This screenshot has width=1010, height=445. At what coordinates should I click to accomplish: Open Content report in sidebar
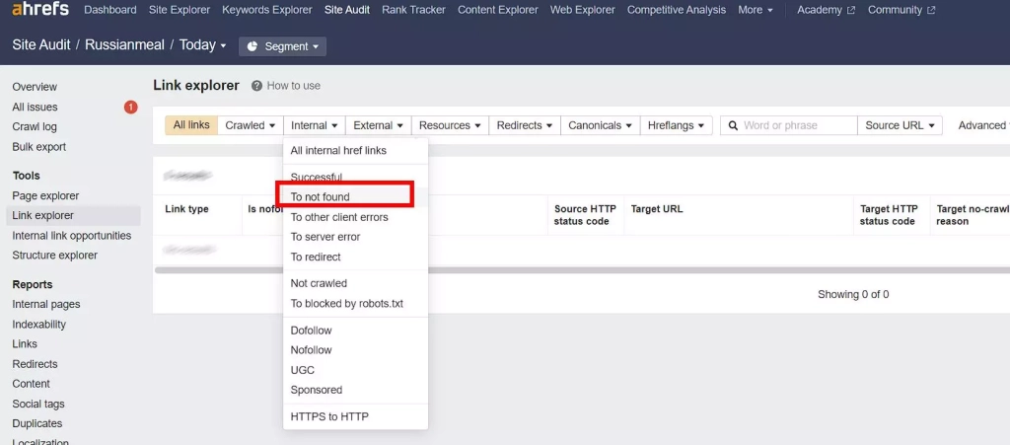pyautogui.click(x=31, y=384)
